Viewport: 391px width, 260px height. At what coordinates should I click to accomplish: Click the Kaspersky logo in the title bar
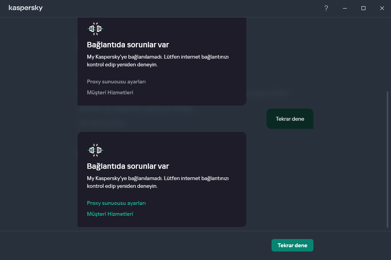coord(26,8)
